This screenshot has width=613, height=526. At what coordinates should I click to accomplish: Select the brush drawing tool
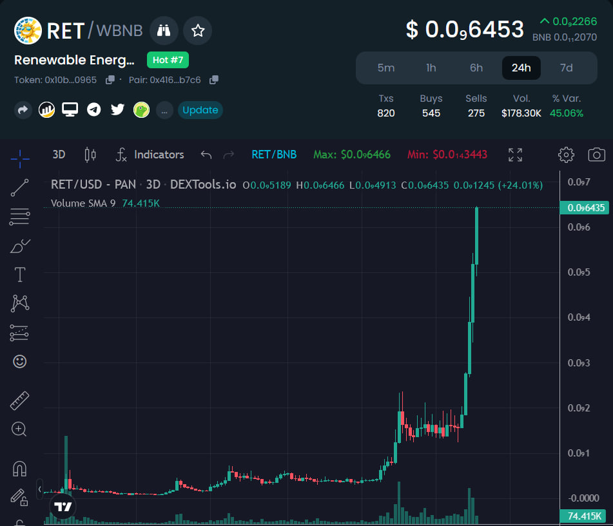20,246
